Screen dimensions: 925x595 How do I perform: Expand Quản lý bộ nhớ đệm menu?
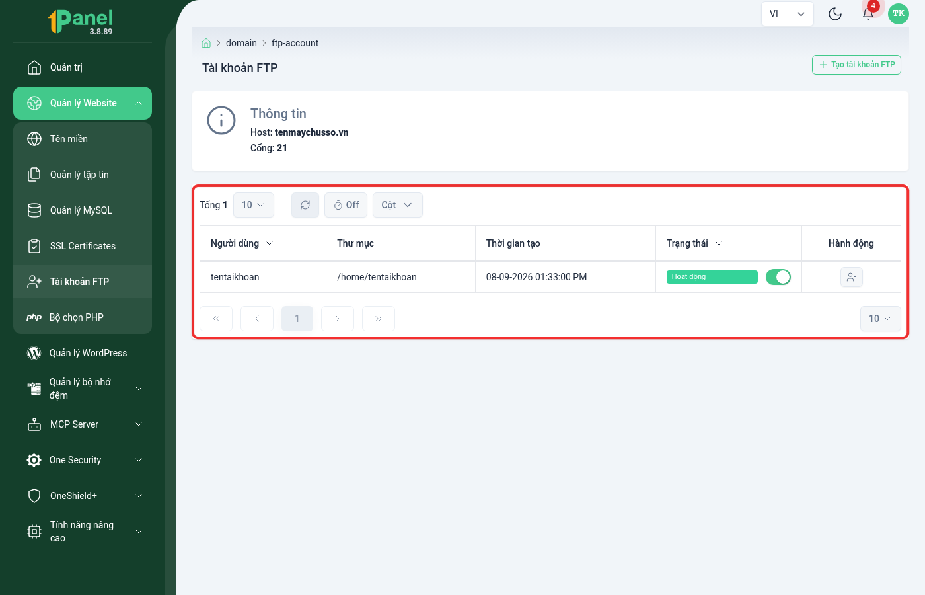coord(83,389)
